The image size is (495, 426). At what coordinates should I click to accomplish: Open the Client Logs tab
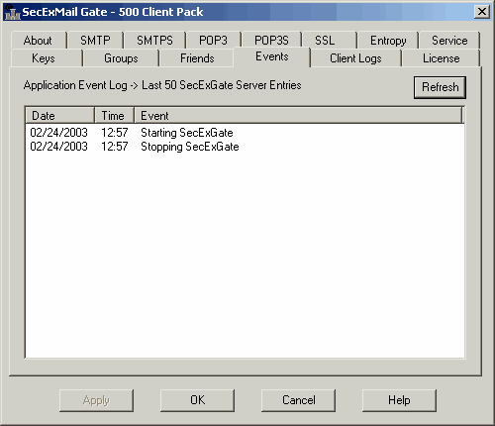tap(355, 58)
